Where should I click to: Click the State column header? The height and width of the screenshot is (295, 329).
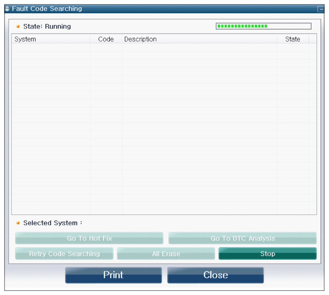coord(293,39)
